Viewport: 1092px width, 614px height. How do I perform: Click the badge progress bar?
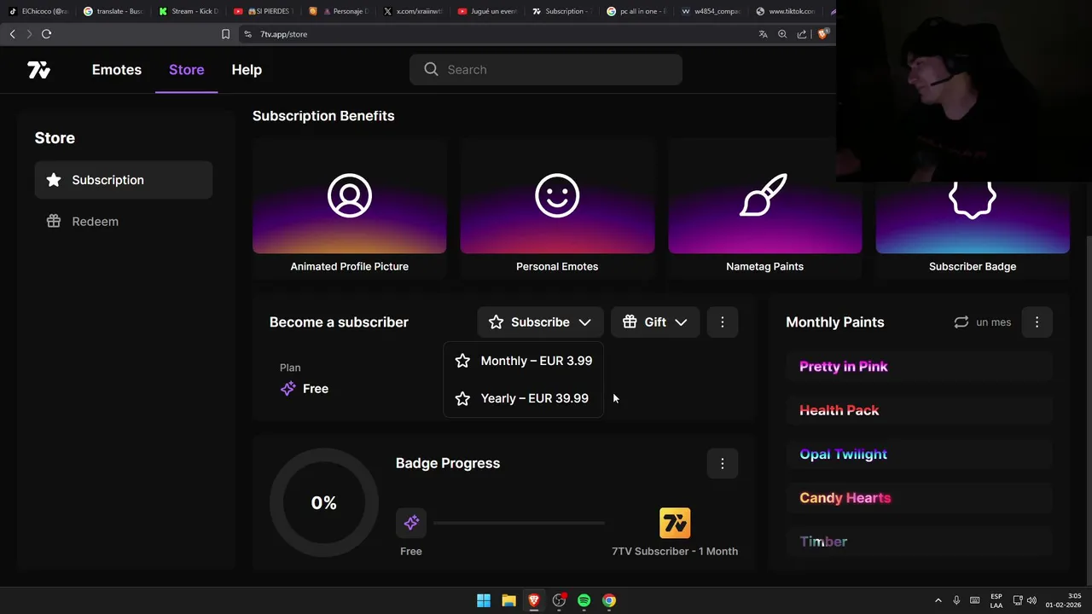[519, 523]
